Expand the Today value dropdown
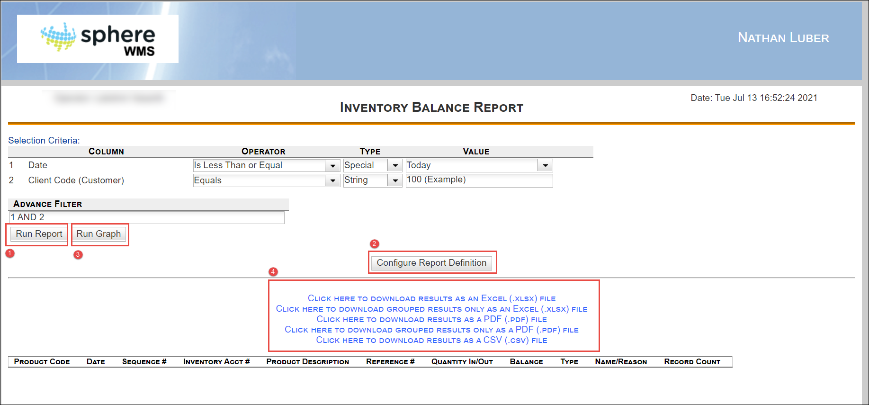This screenshot has width=869, height=405. [545, 166]
